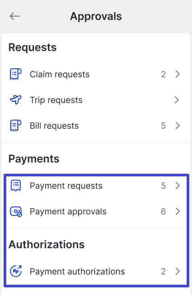The height and width of the screenshot is (295, 192).
Task: Go back using the arrow icon
Action: [15, 16]
